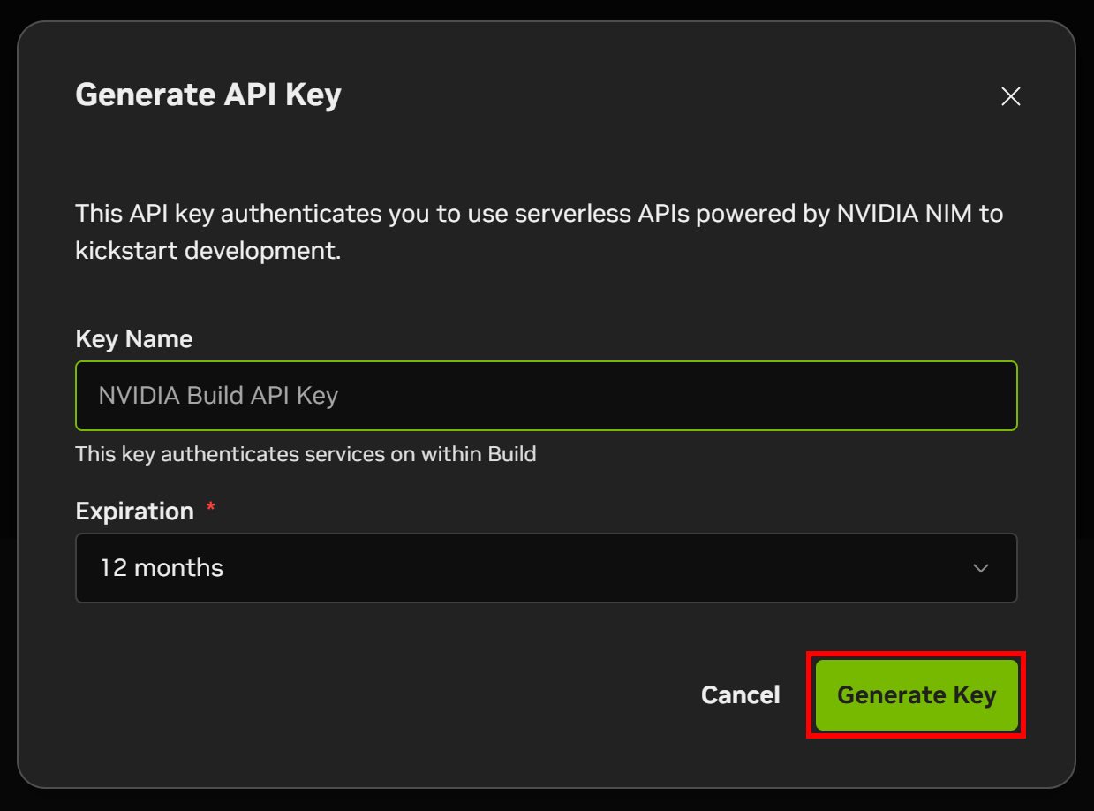Click Cancel to dismiss the dialog
This screenshot has width=1094, height=811.
coord(740,694)
